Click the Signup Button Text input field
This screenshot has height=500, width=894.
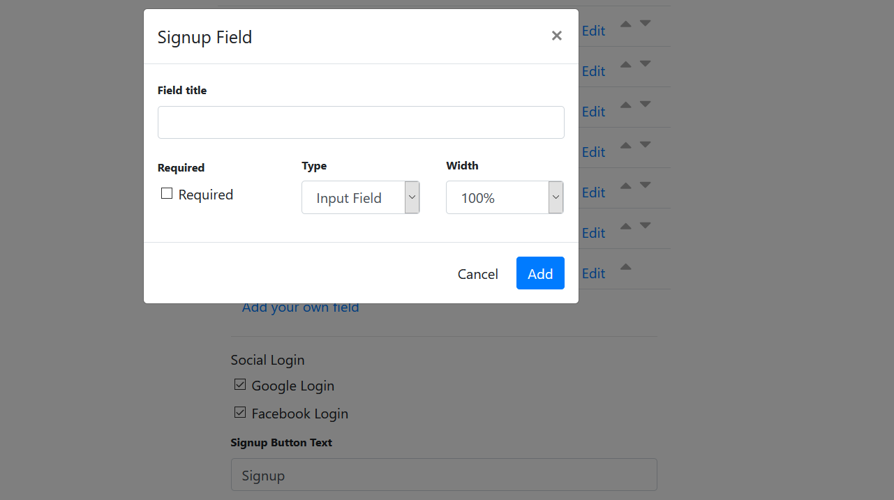click(444, 474)
